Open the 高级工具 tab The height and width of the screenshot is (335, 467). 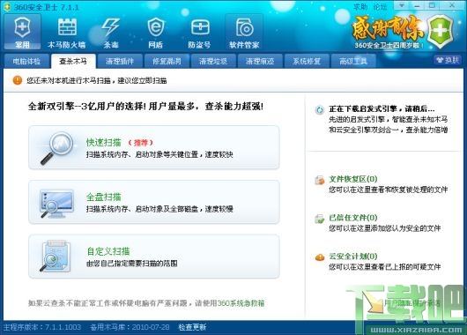click(x=353, y=62)
